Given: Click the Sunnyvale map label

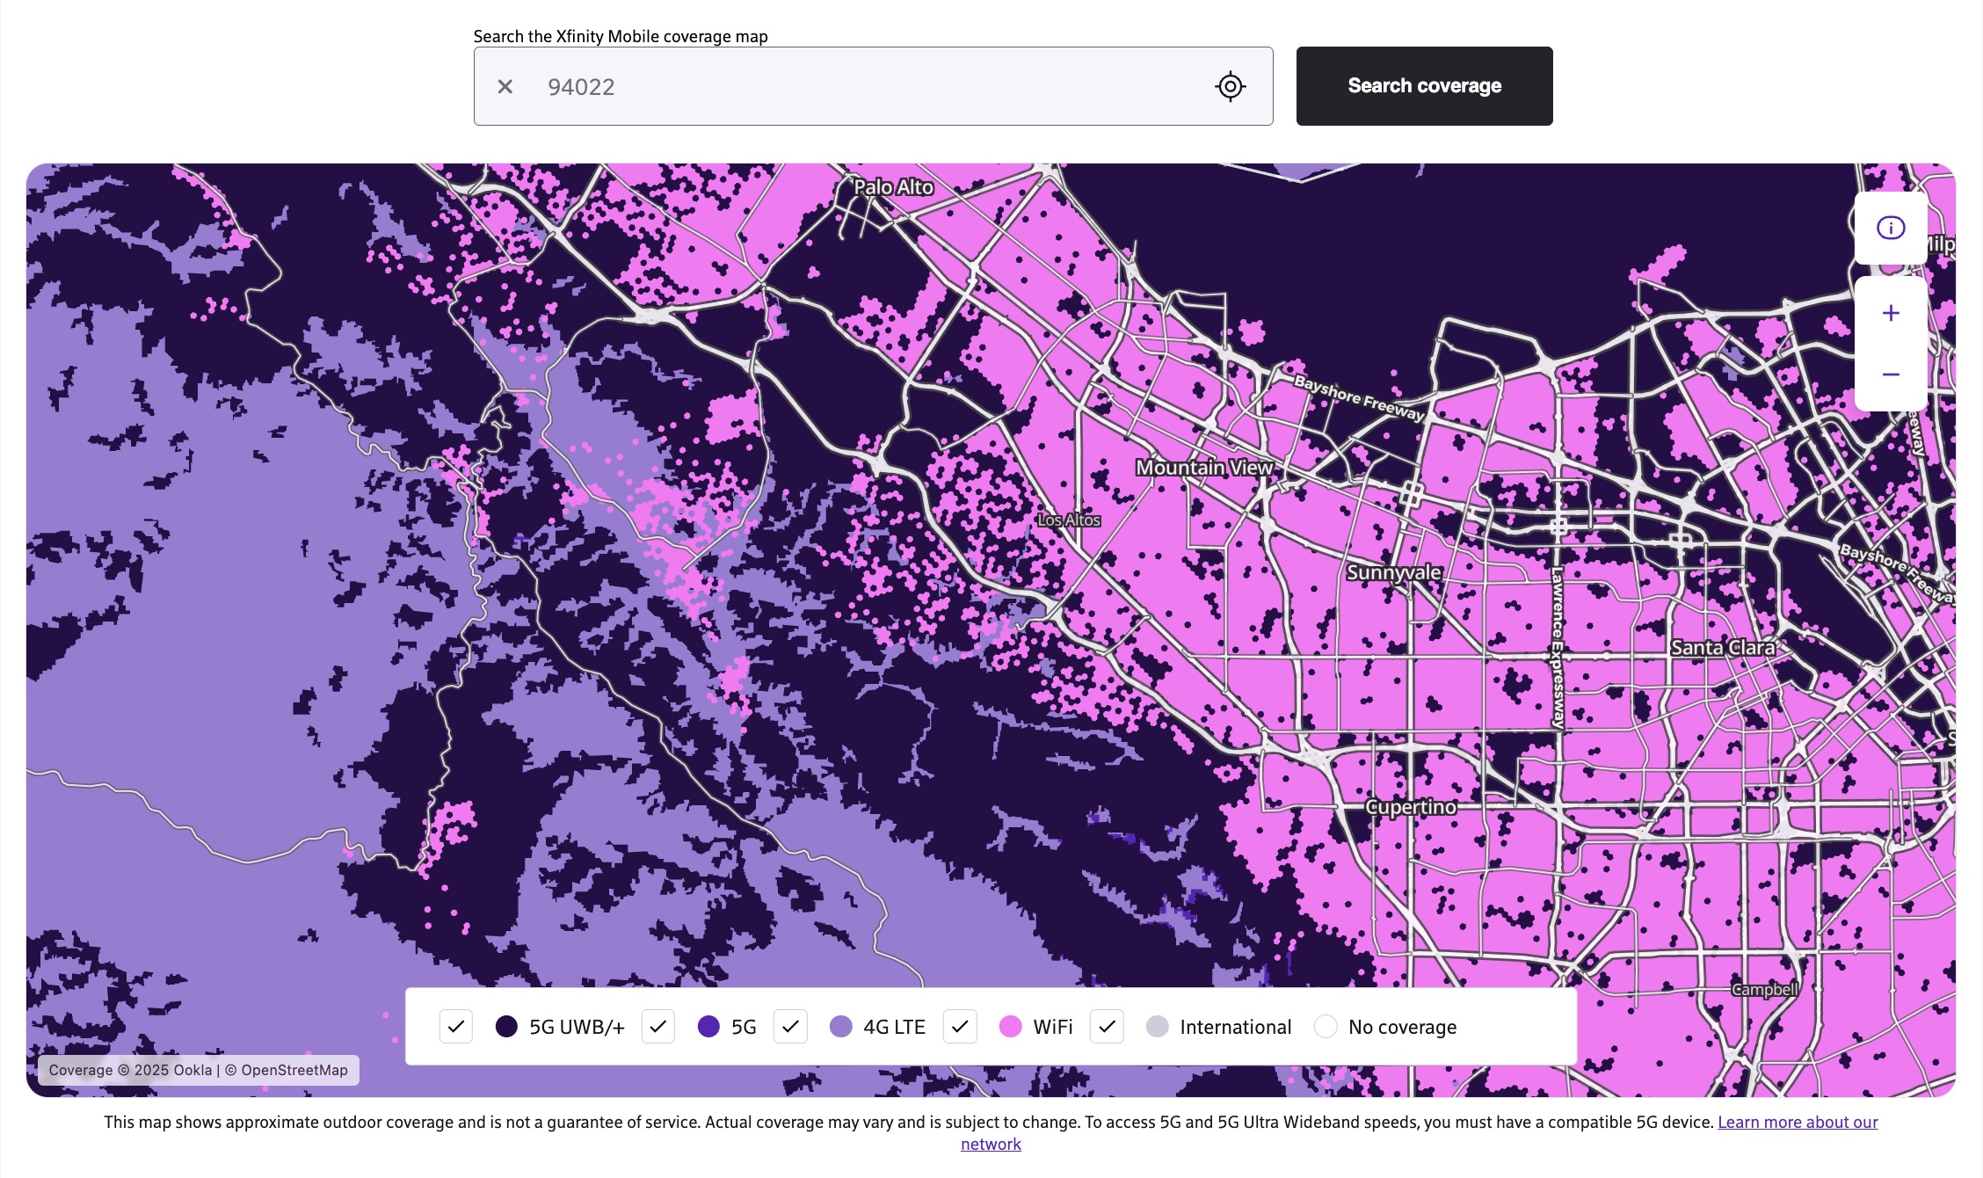Looking at the screenshot, I should [1393, 572].
